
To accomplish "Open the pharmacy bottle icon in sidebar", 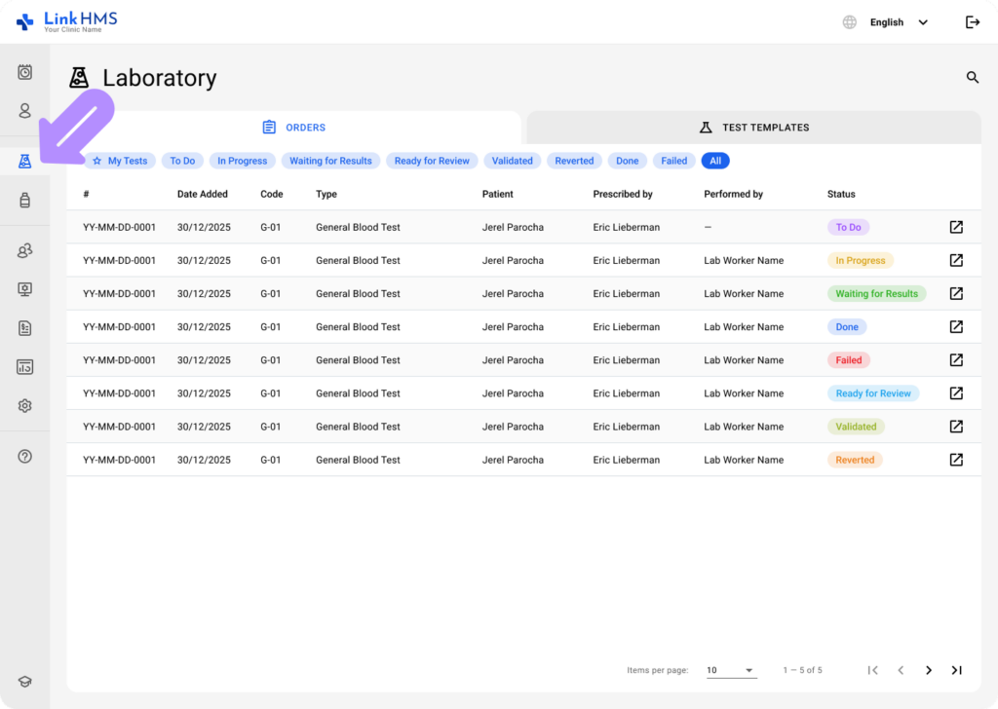I will point(25,201).
